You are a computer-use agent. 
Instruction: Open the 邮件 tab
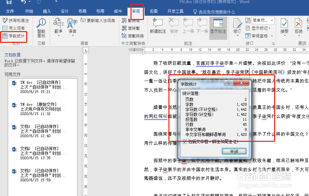coord(118,11)
